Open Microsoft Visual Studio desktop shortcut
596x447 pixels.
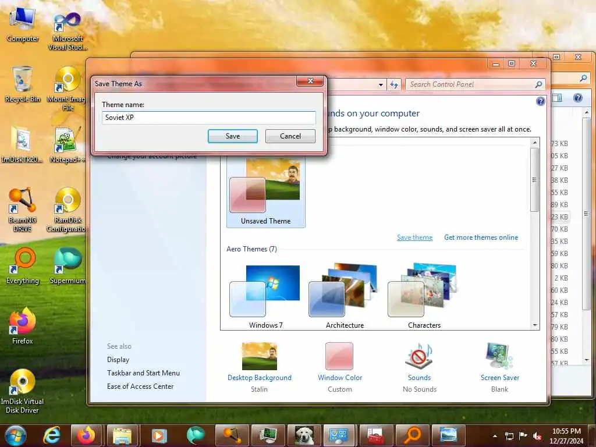(68, 30)
